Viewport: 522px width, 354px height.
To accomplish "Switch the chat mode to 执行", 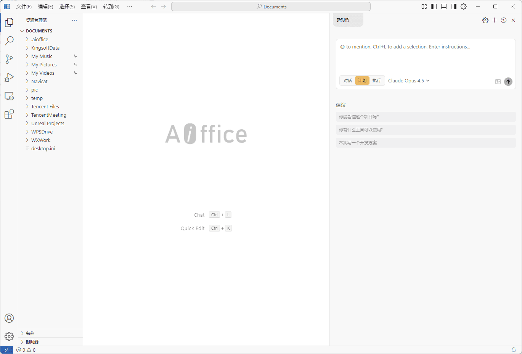I will coord(376,80).
